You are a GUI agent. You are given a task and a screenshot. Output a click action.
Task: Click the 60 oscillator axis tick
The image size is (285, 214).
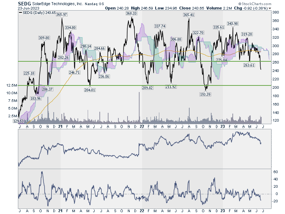pyautogui.click(x=275, y=172)
